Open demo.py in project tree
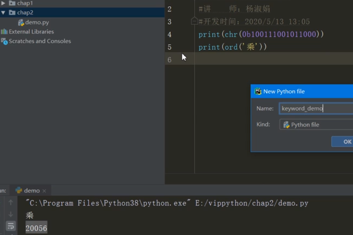The height and width of the screenshot is (235, 353). 37,22
